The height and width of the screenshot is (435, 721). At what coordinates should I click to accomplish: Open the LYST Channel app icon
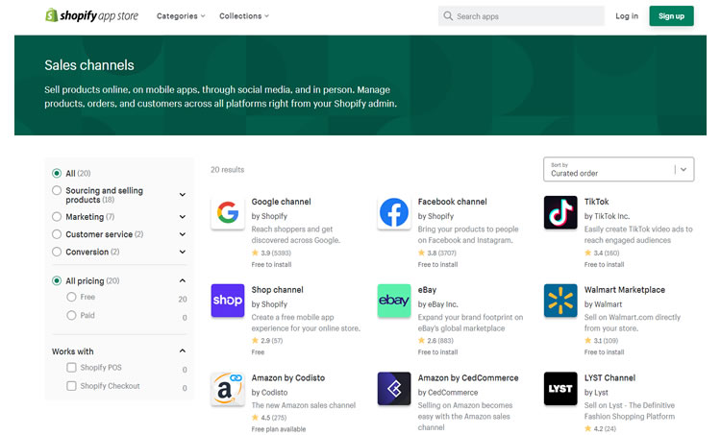pyautogui.click(x=560, y=389)
